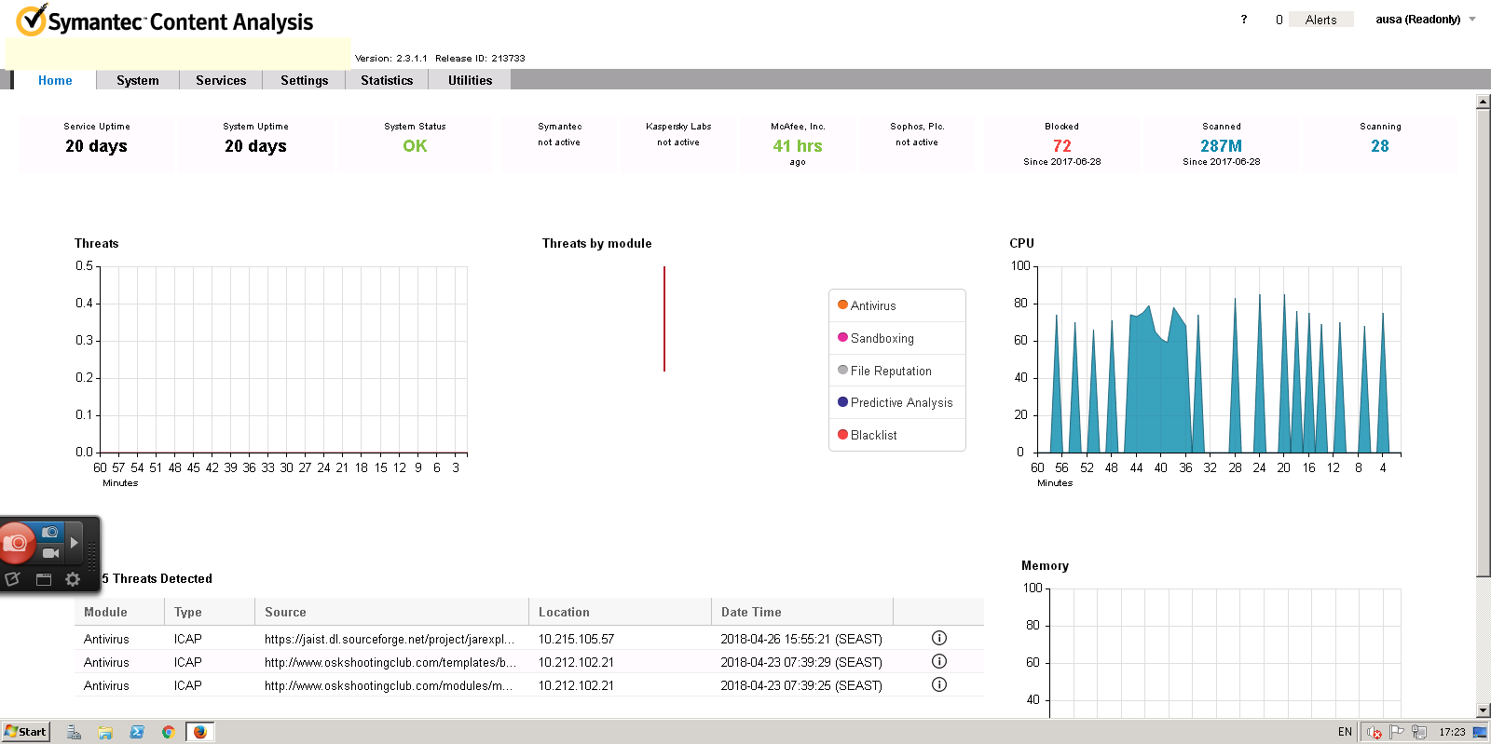Click the sourceforge jarexpl source URL
The image size is (1491, 744).
[390, 639]
